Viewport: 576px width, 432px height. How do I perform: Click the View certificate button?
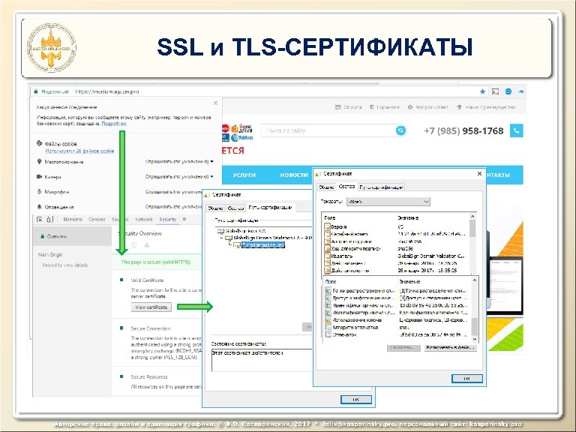(151, 307)
